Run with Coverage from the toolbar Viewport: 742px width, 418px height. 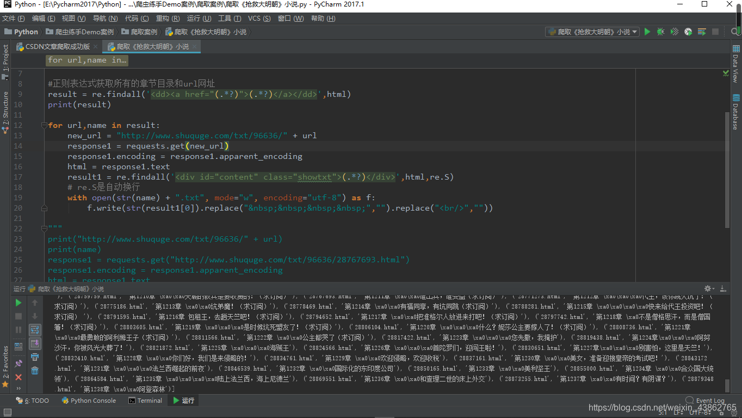tap(675, 32)
